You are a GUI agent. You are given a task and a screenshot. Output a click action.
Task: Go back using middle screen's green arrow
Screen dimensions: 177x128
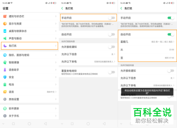pyautogui.click(x=62, y=8)
